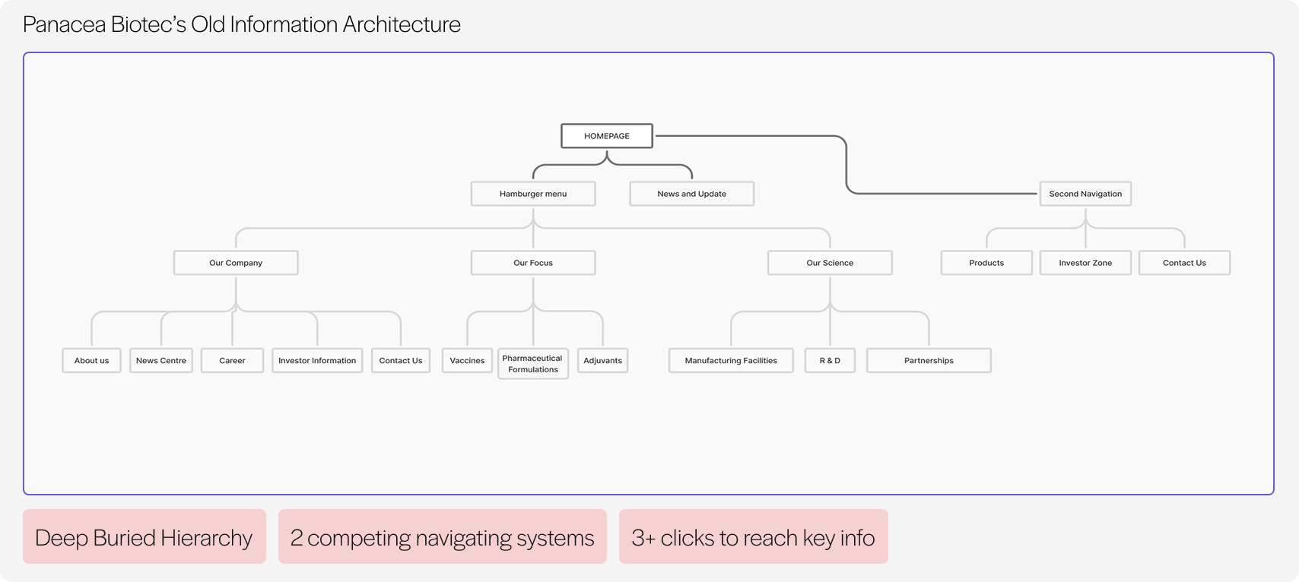1299x582 pixels.
Task: Click the Our Focus node
Action: point(533,263)
